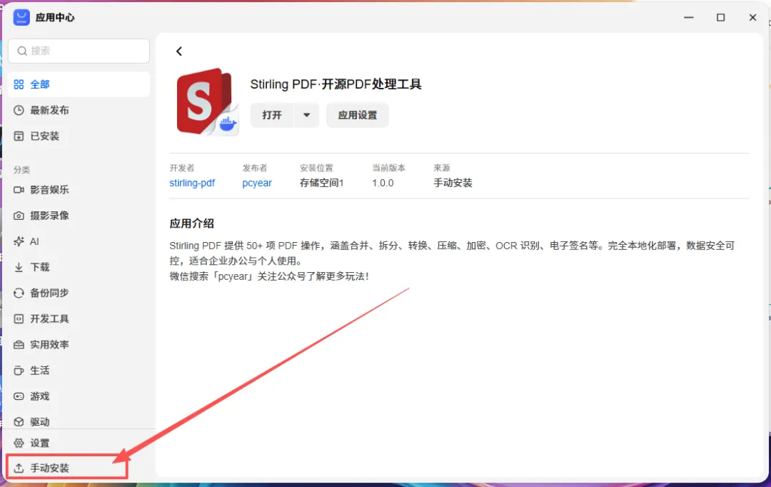Screen dimensions: 771x487
Task: Click the 下载 download arrow icon
Action: coord(19,267)
